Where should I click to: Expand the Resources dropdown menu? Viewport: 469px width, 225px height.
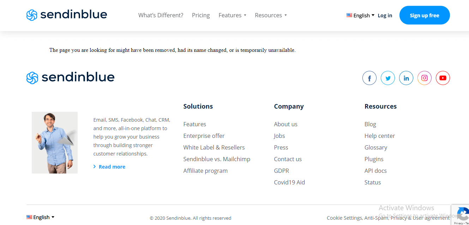pos(271,15)
